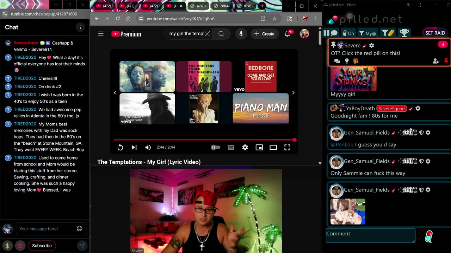The width and height of the screenshot is (451, 253).
Task: Clear the YouTube search text
Action: pos(207,34)
